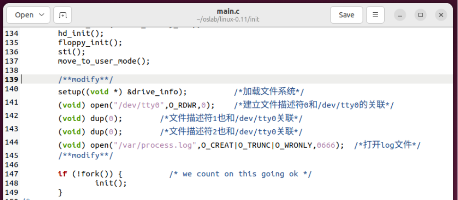The width and height of the screenshot is (458, 200).
Task: Click the /**modify**/ comment on line 145
Action: (x=85, y=155)
